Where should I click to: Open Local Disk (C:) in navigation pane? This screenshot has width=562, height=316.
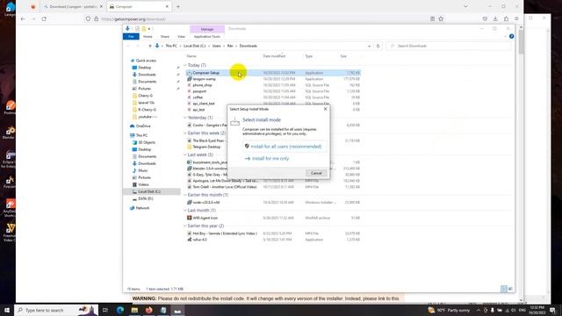click(x=149, y=191)
